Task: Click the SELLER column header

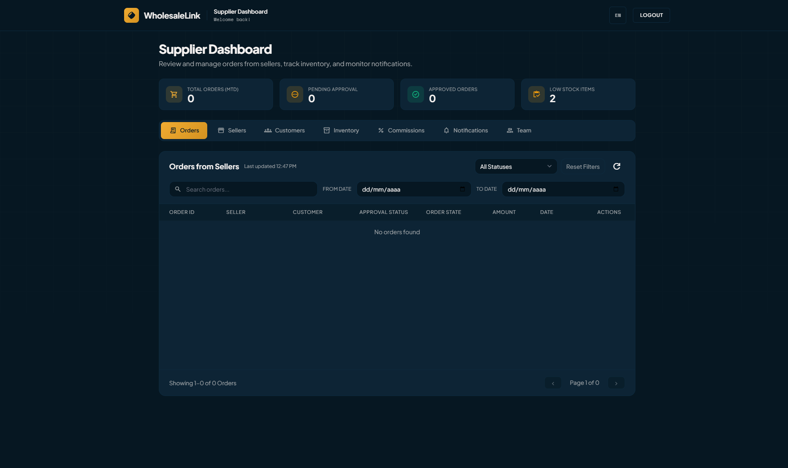Action: tap(236, 212)
